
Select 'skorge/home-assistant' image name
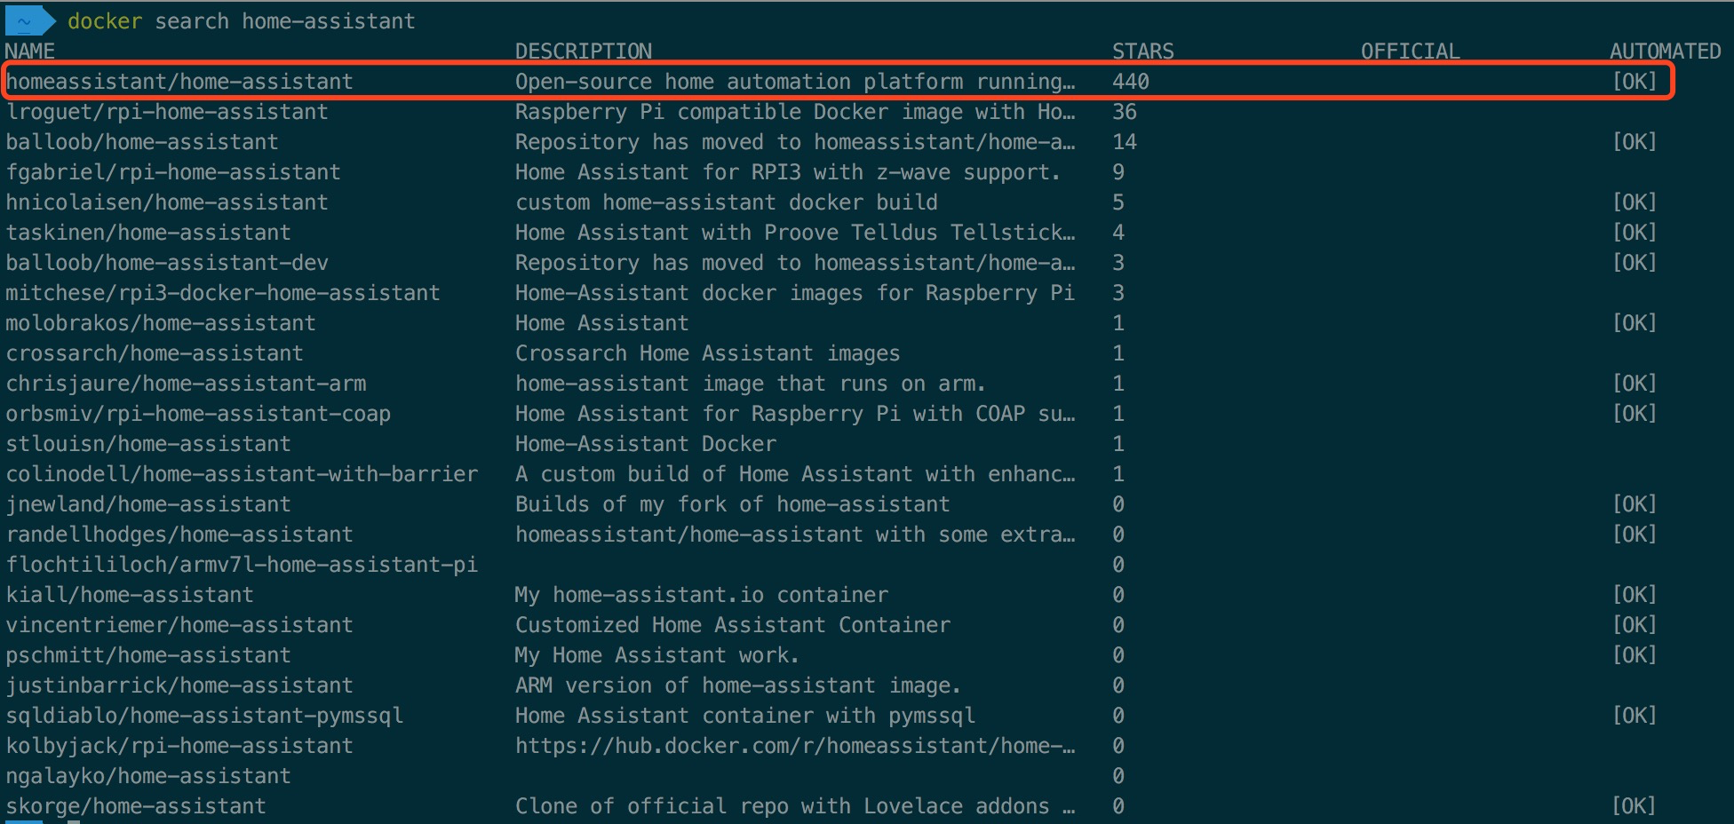[136, 806]
